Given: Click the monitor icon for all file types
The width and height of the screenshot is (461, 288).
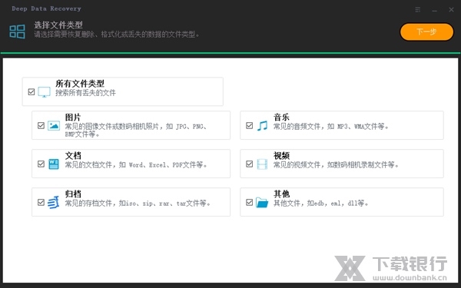Looking at the screenshot, I should pos(44,92).
